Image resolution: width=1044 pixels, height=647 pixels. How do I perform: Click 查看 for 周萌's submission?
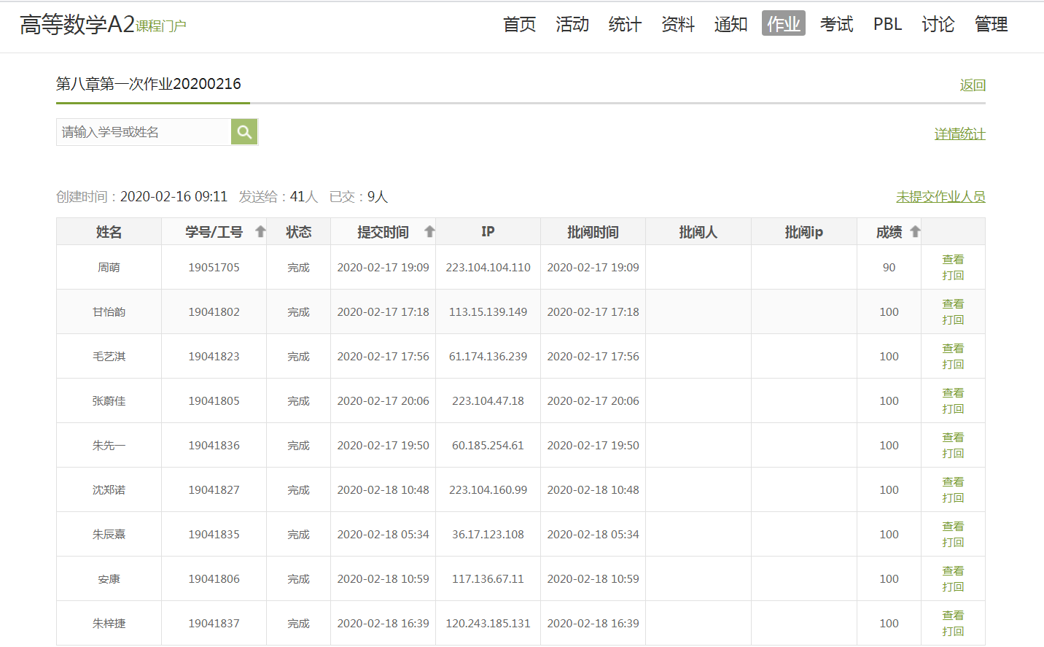(953, 260)
